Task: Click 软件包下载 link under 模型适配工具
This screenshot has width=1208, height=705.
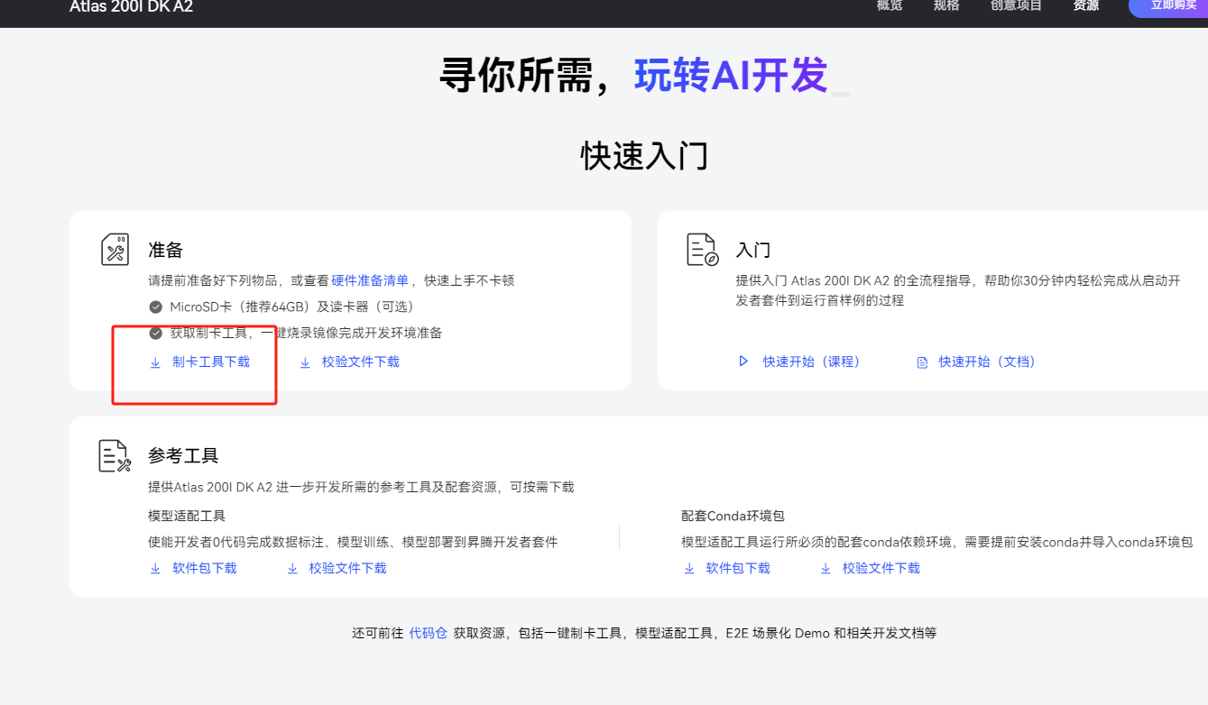Action: pyautogui.click(x=205, y=569)
